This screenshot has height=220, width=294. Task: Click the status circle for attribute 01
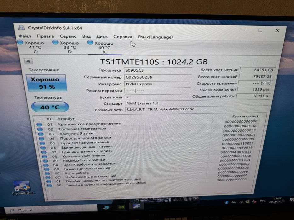click(39, 124)
